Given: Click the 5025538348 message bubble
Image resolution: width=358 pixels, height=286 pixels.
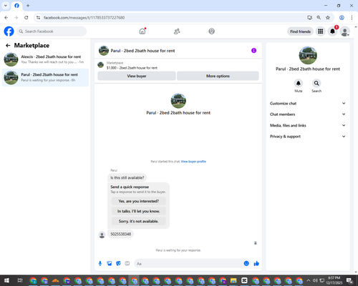Looking at the screenshot, I should (121, 234).
